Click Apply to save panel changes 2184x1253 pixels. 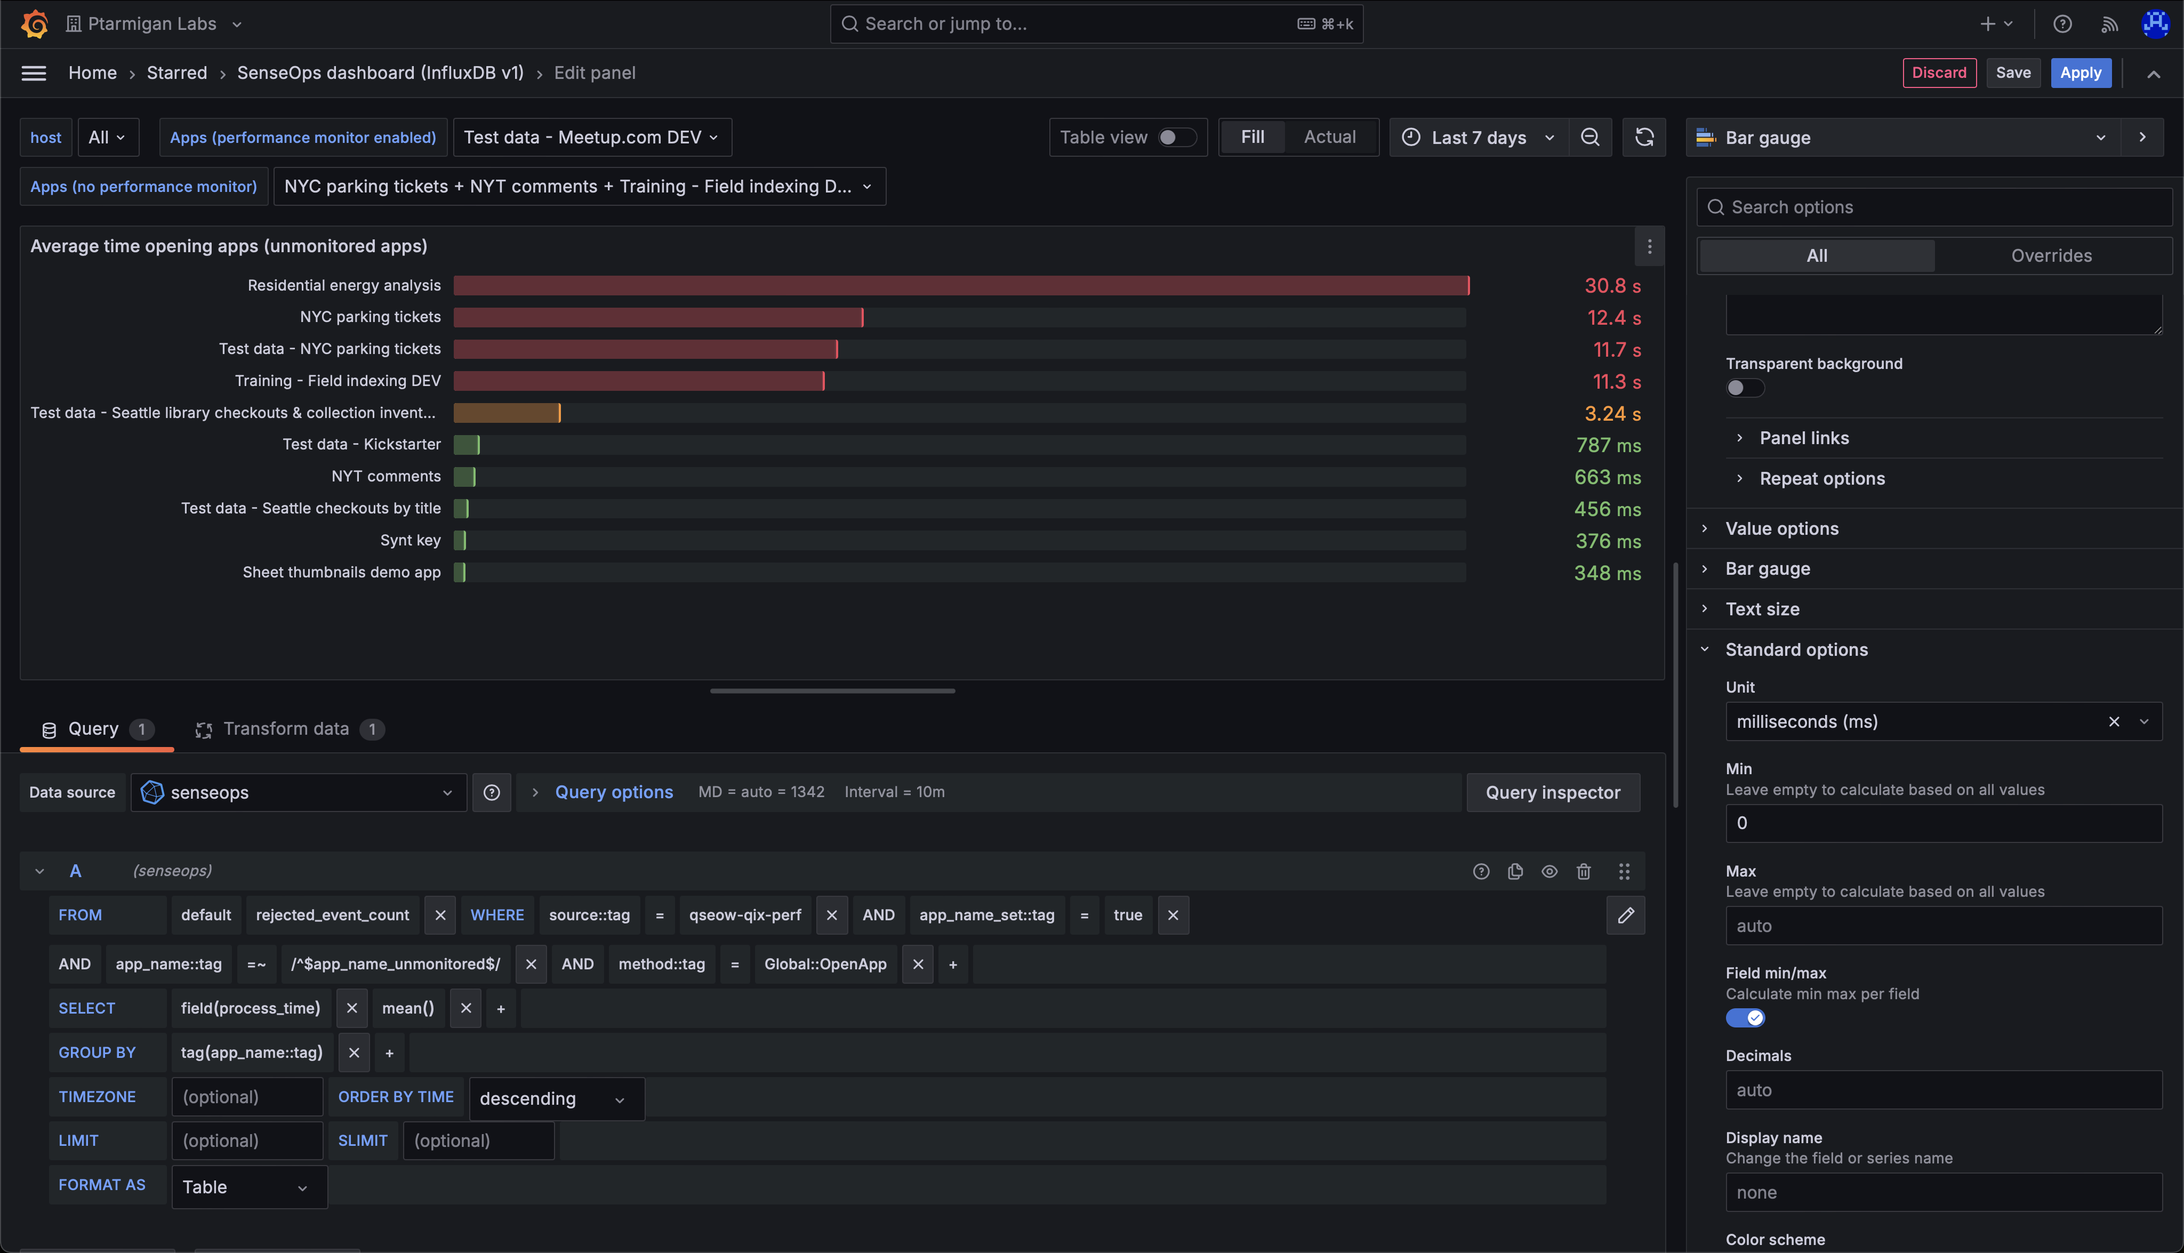click(2081, 73)
